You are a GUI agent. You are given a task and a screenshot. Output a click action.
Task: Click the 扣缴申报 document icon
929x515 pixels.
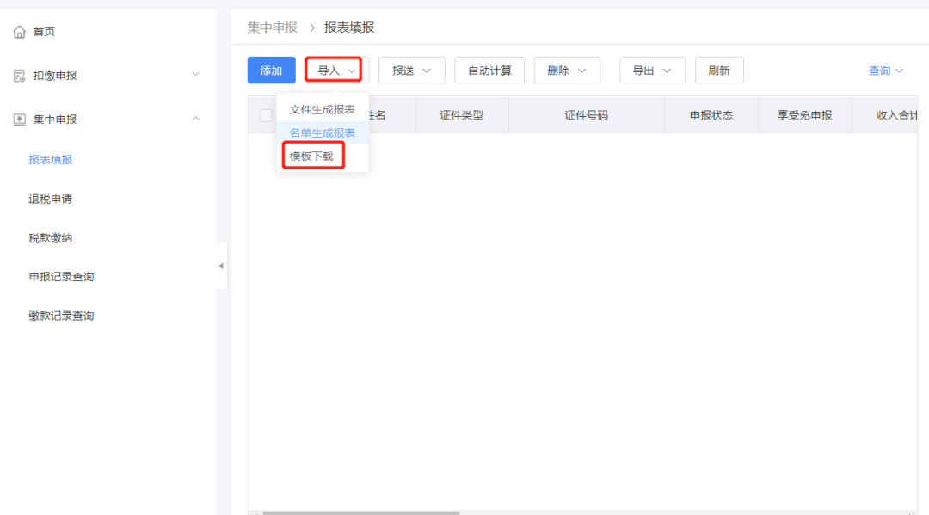[x=19, y=76]
